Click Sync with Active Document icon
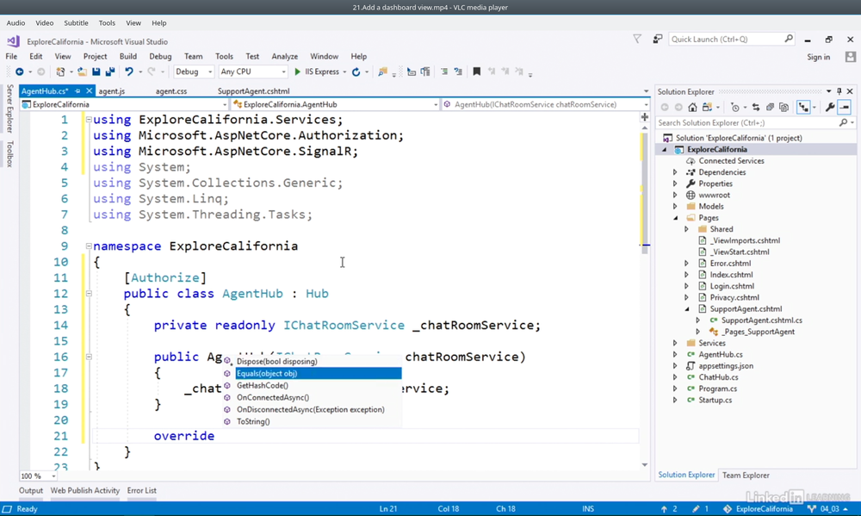 pos(756,108)
